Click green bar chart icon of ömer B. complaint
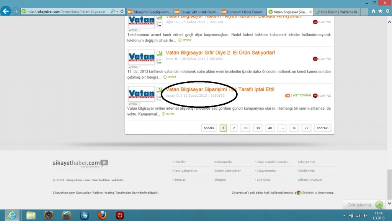 pyautogui.click(x=159, y=53)
